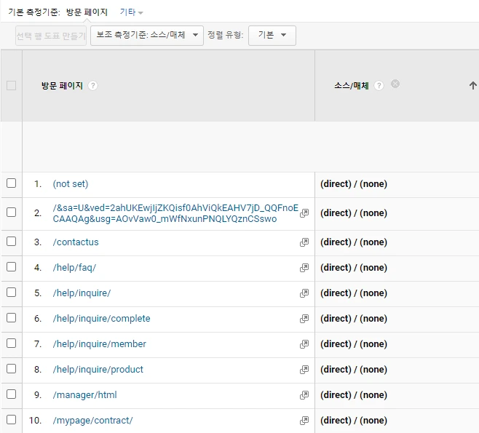This screenshot has width=479, height=433.
Task: Check the /help/inquire/ row checkbox
Action: [12, 293]
